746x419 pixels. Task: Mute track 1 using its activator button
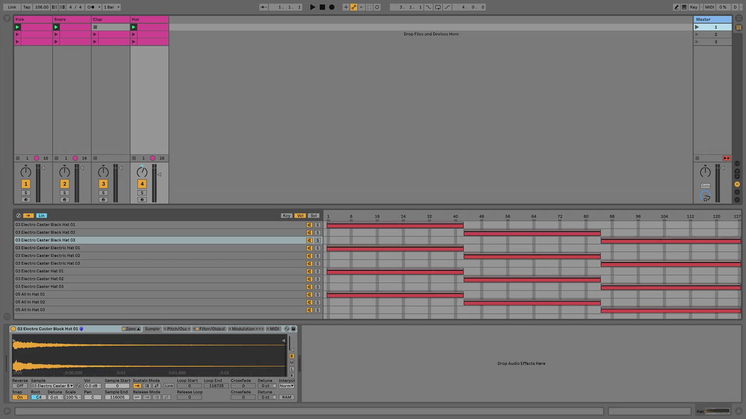point(25,184)
